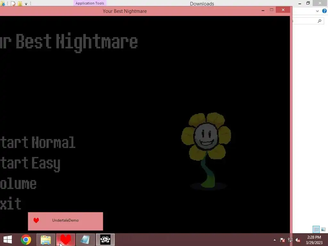Click the Downloads search magnifier icon
The image size is (328, 246).
click(x=319, y=21)
